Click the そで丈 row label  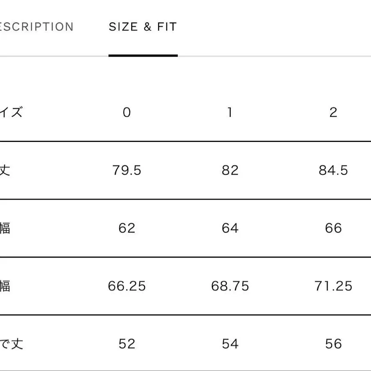click(11, 344)
